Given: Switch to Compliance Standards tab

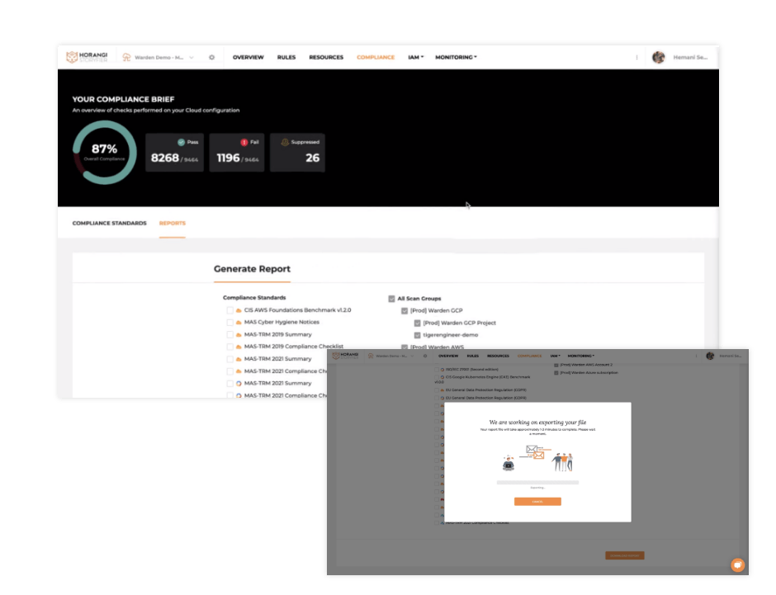Looking at the screenshot, I should 109,223.
